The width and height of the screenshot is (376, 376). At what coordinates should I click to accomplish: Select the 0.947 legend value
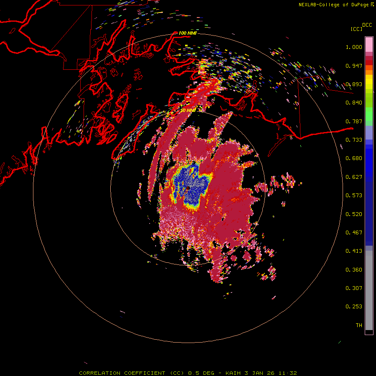tap(354, 66)
